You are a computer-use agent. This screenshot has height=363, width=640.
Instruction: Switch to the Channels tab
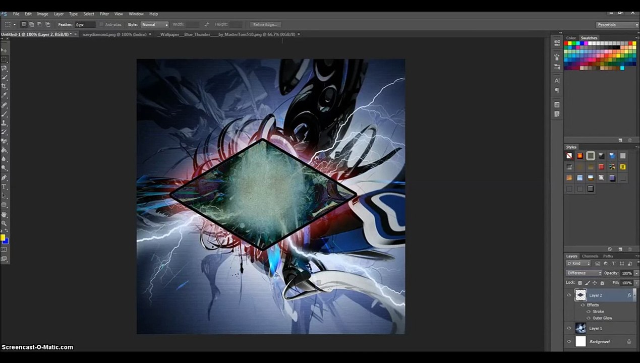[590, 256]
